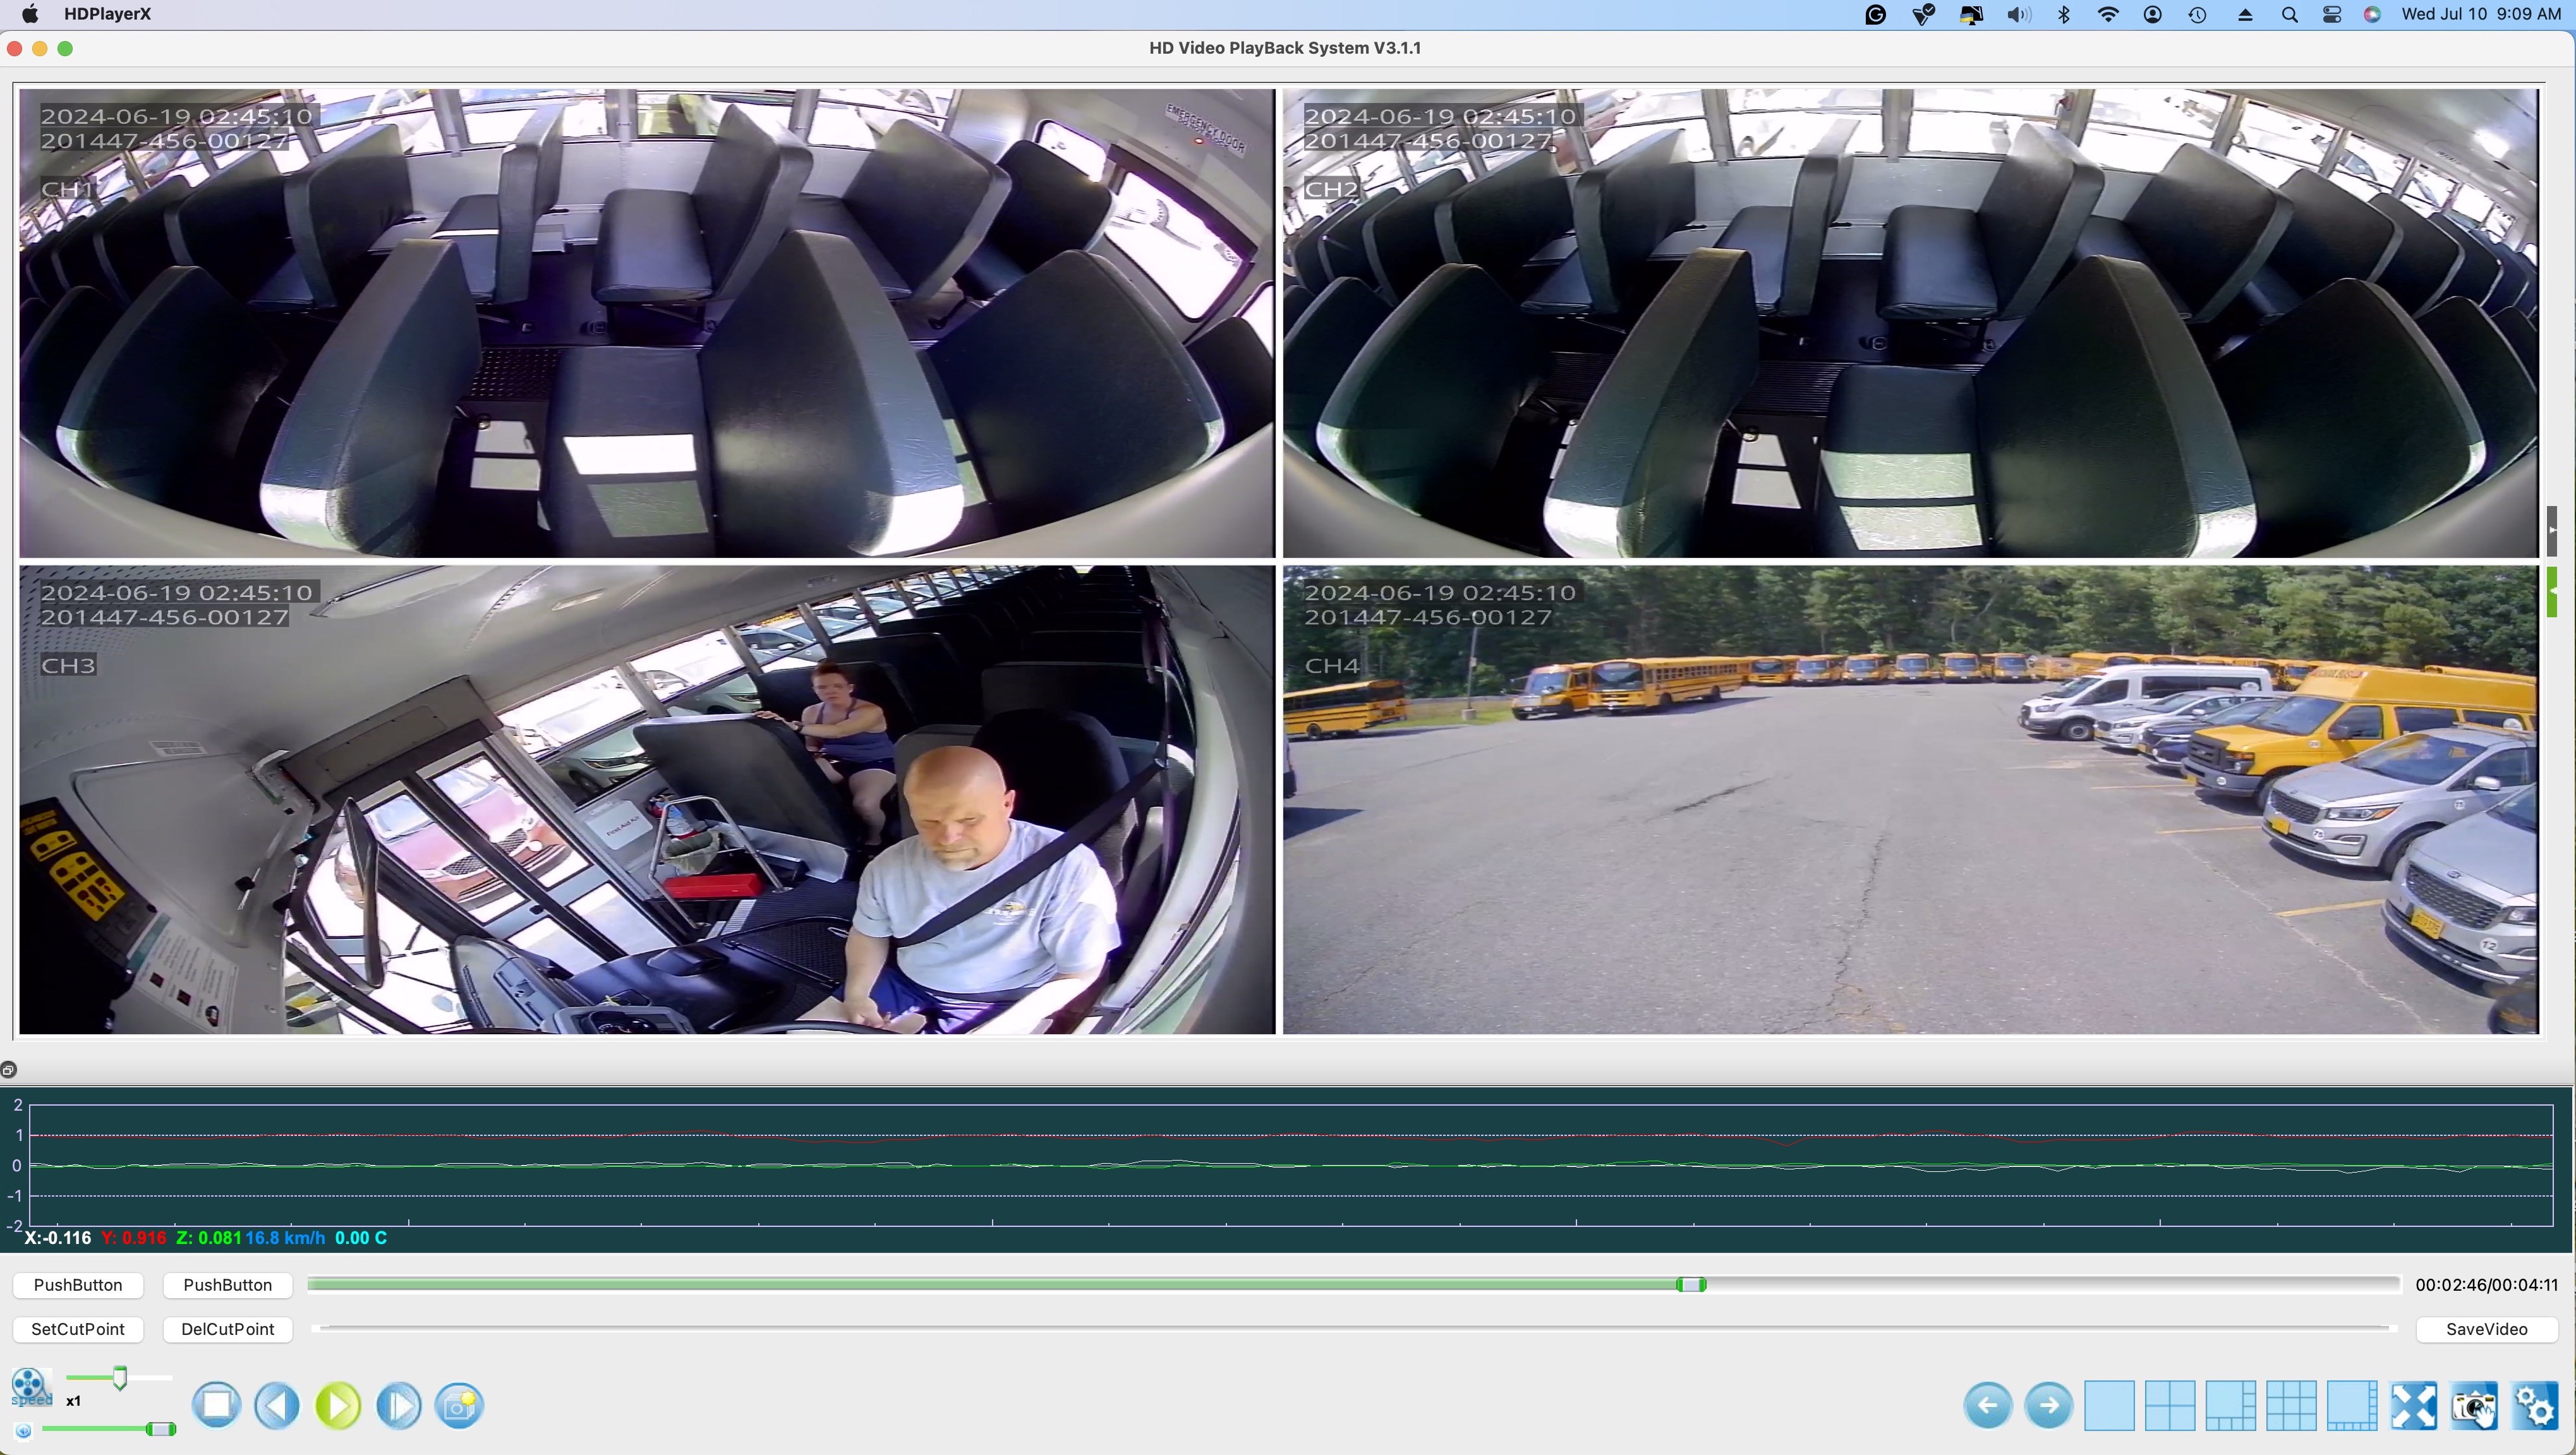Enter fullscreen with the four-arrows icon

(x=2413, y=1405)
